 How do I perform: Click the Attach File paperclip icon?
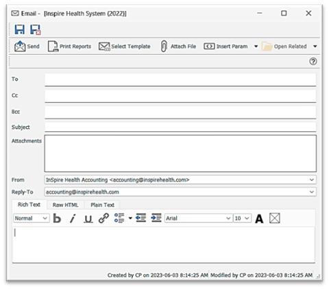click(x=164, y=47)
